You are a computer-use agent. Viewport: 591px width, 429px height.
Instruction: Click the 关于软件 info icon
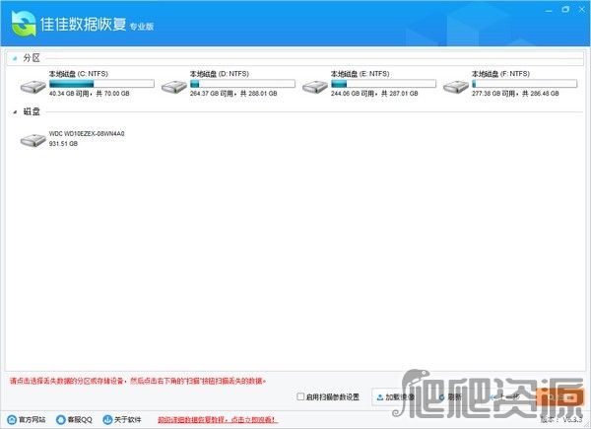(107, 419)
